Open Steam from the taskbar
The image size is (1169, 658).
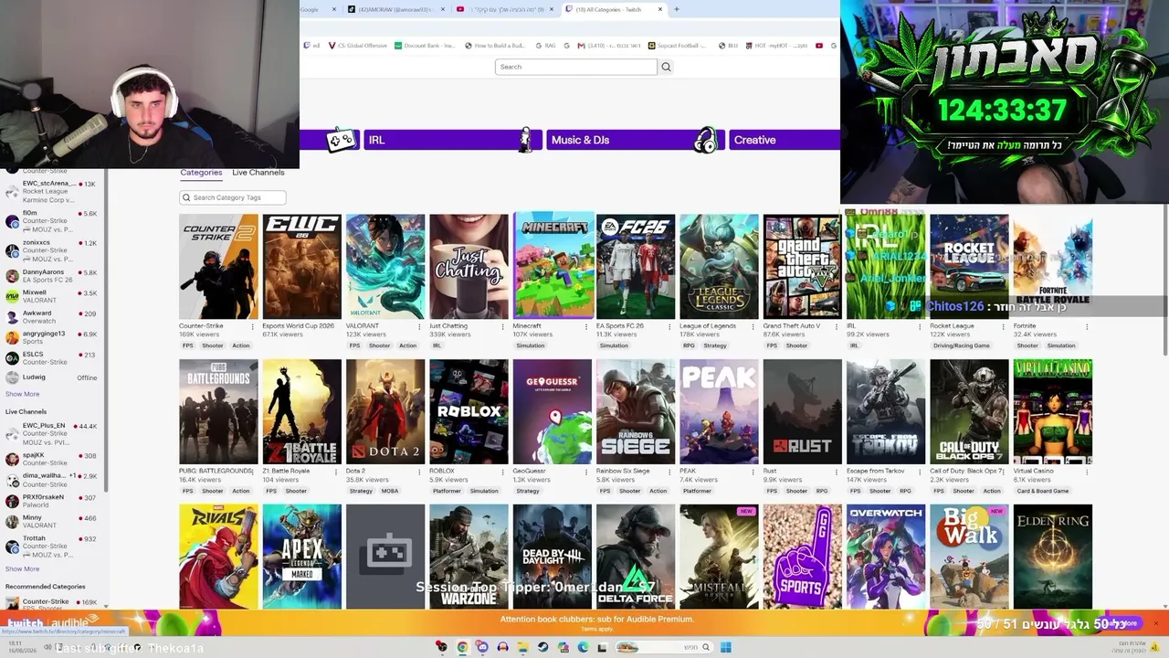[x=542, y=648]
